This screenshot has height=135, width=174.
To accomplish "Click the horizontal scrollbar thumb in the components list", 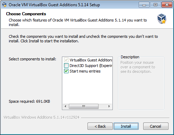I will (x=84, y=106).
